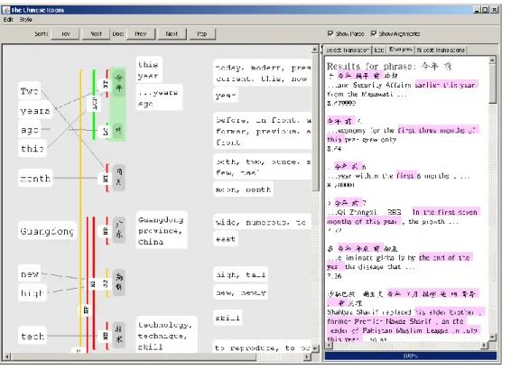Select the word 'new'
This screenshot has width=511, height=370.
coord(30,274)
